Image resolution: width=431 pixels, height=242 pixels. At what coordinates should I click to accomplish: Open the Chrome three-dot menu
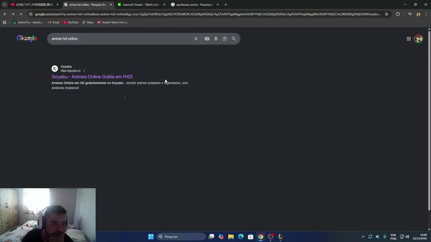[x=426, y=14]
